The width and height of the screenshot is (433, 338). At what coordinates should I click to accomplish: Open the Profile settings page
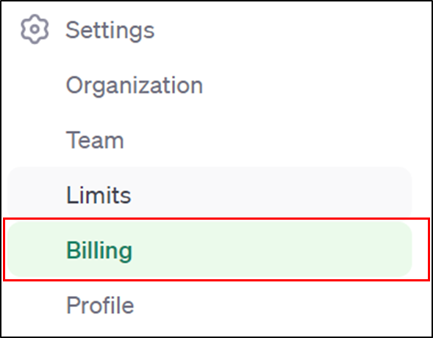[100, 305]
